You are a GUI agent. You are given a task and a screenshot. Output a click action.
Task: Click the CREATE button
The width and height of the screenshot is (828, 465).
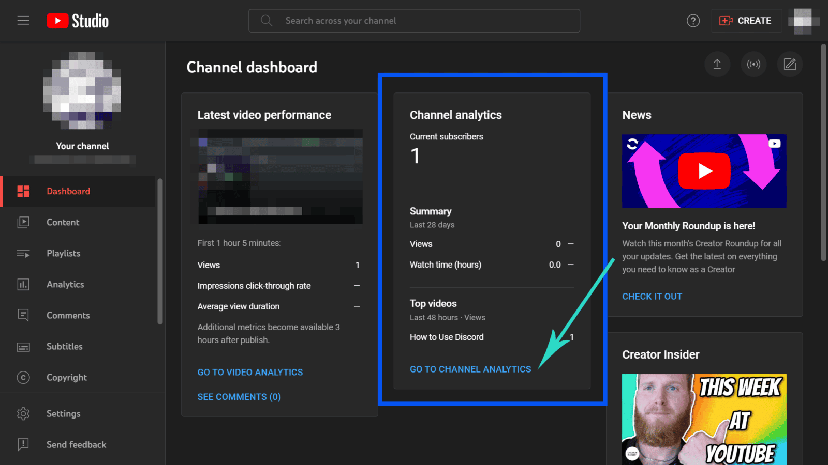(x=746, y=21)
